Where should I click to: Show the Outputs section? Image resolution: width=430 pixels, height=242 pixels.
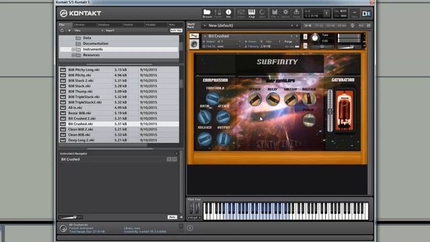tap(241, 13)
